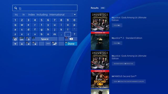
Task: Toggle the Shift key on the keyboard
Action: pyautogui.click(x=15, y=39)
